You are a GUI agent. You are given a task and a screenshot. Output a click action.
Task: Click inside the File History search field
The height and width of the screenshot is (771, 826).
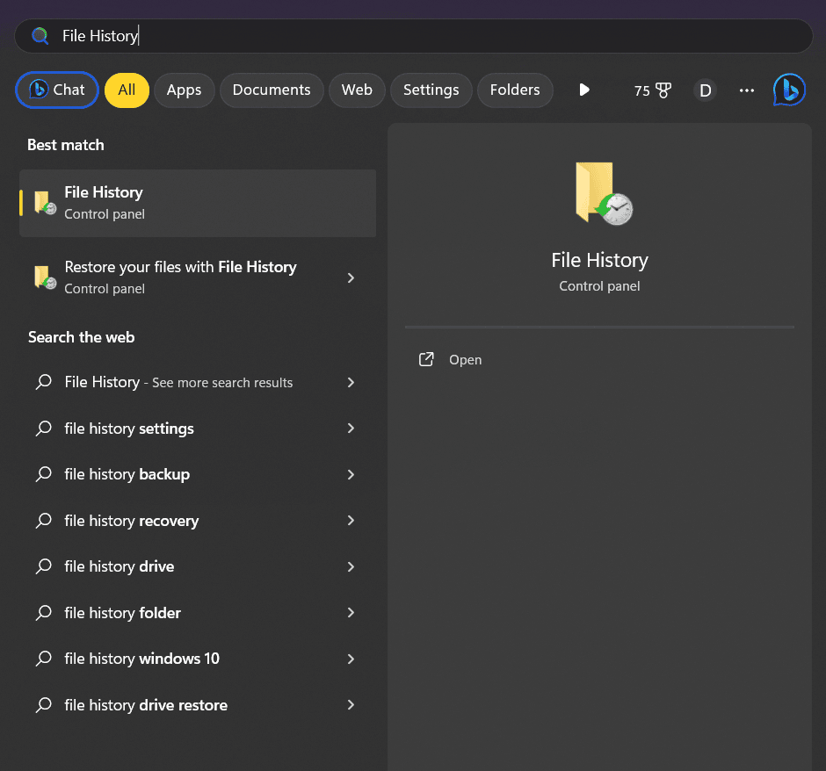tap(264, 35)
